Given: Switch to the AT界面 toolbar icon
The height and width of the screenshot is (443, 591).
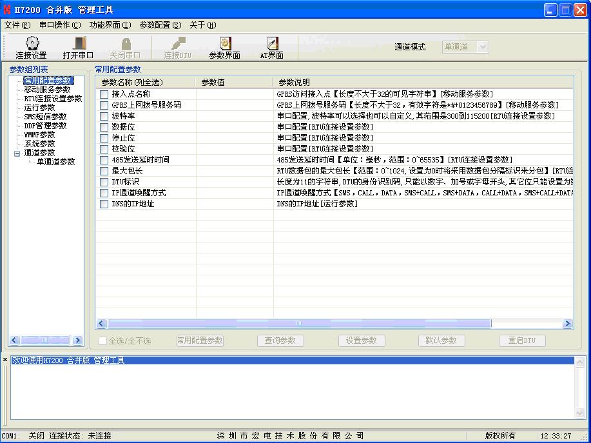Looking at the screenshot, I should coord(271,47).
